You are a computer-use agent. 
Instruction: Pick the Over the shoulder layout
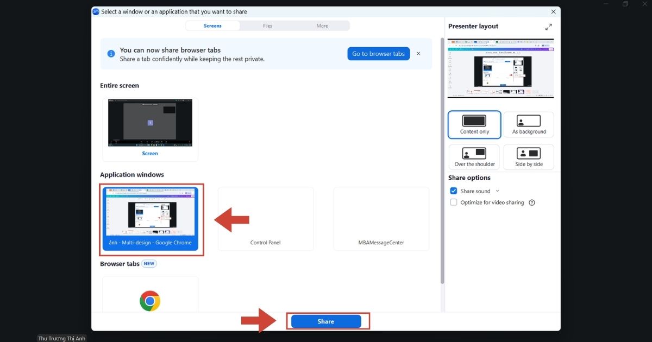point(474,157)
